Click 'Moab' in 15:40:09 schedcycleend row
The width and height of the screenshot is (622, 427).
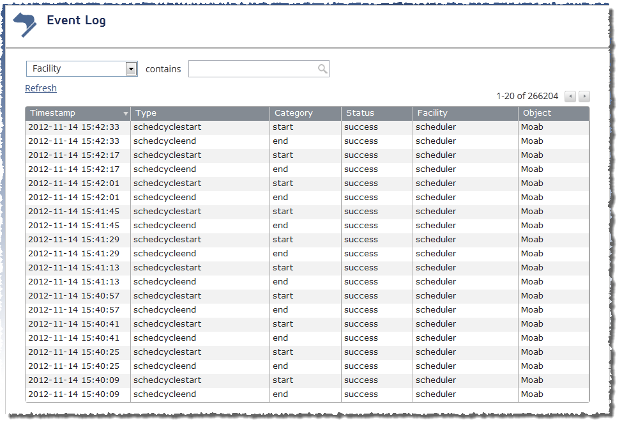point(532,394)
